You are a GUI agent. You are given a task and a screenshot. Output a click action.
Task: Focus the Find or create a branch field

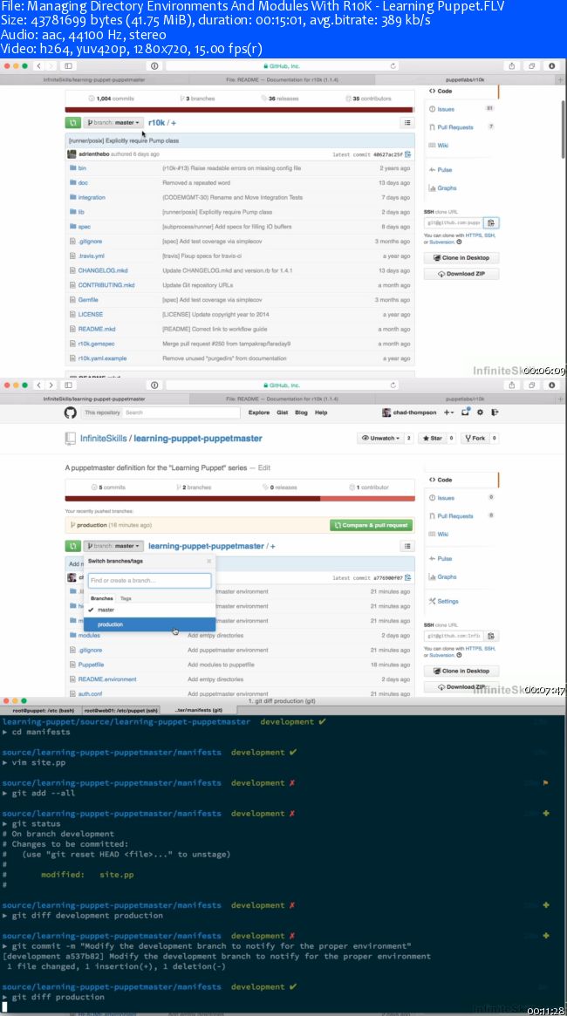[x=150, y=581]
